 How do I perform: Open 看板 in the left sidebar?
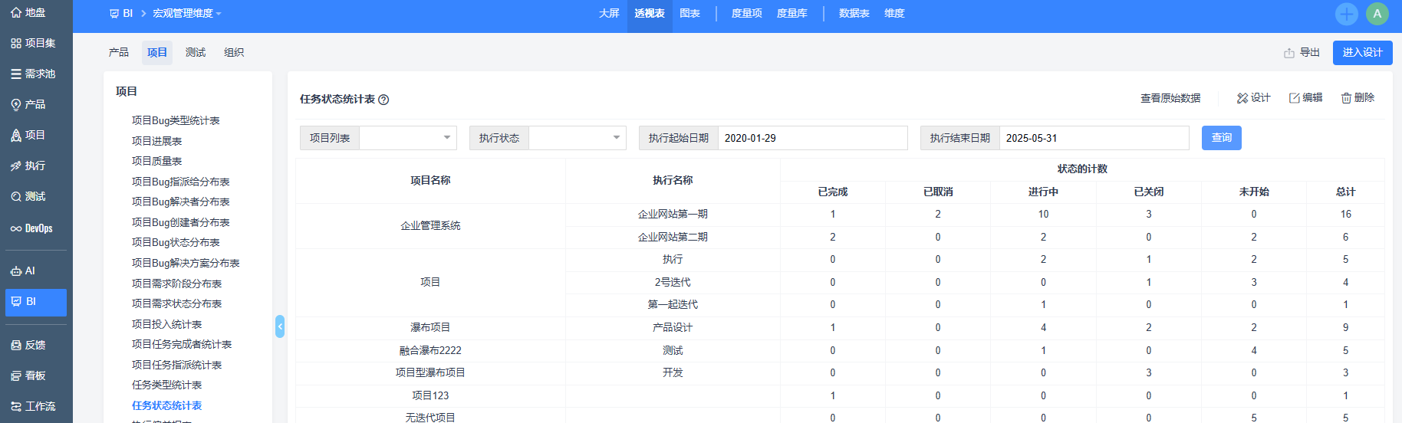28,375
